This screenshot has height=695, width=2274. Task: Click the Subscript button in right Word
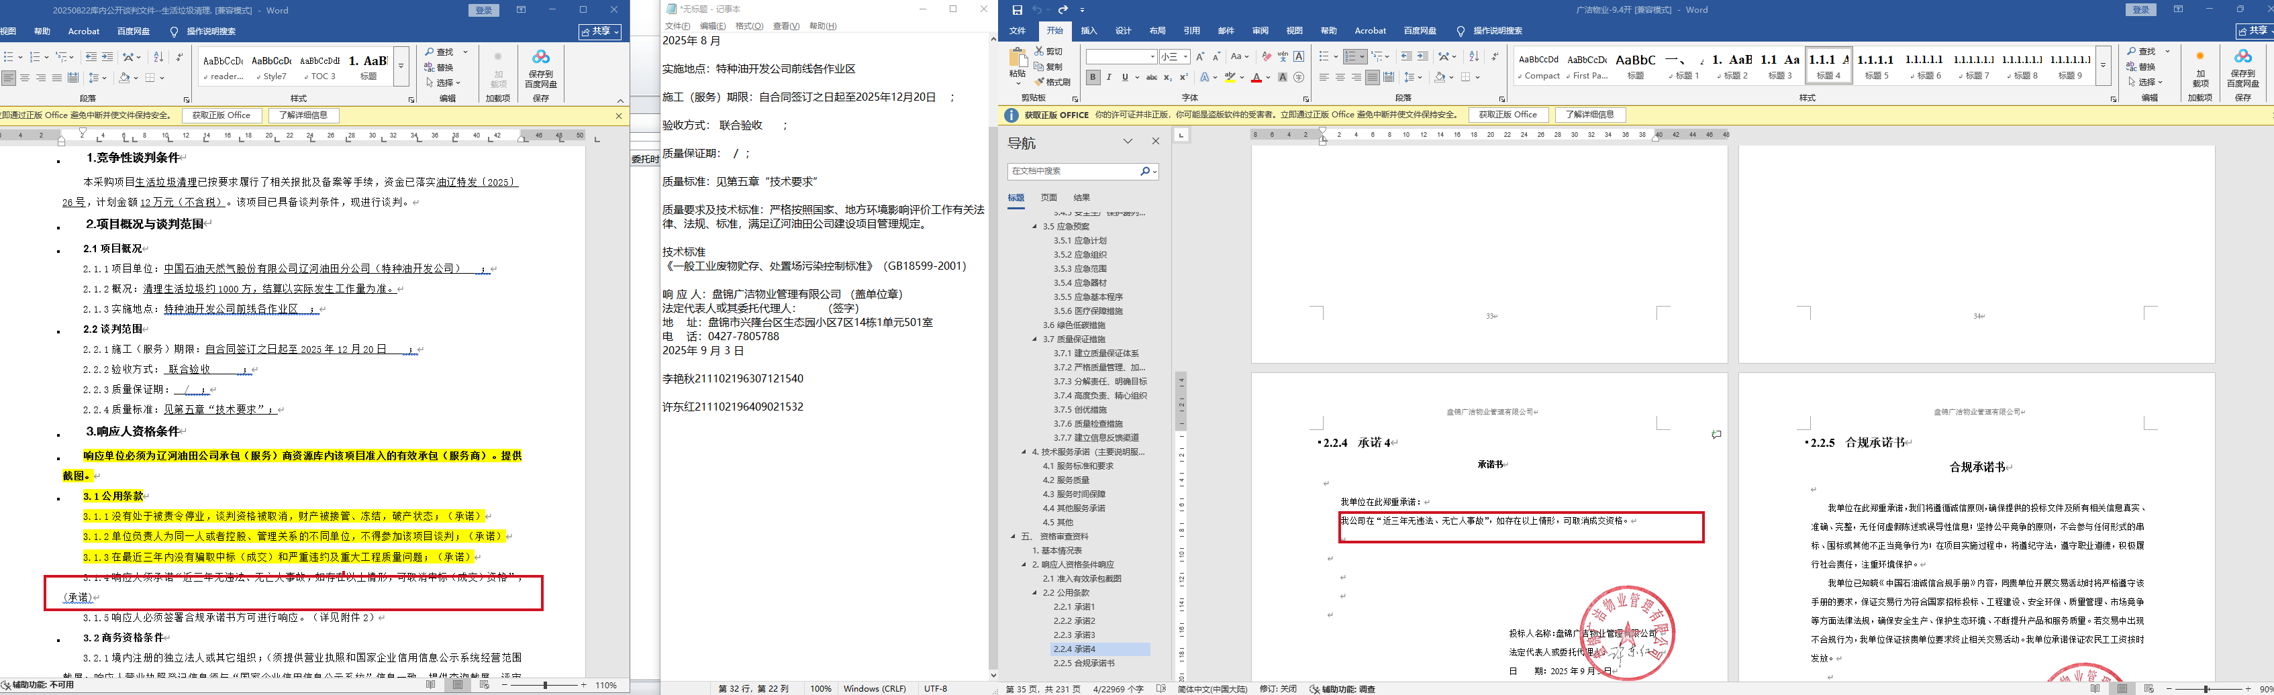point(1167,78)
